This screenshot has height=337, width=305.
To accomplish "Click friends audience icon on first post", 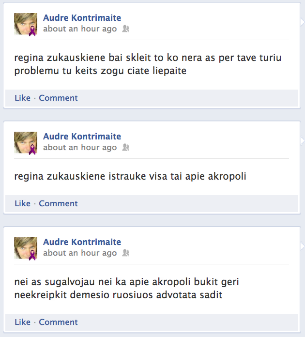I will pyautogui.click(x=126, y=29).
